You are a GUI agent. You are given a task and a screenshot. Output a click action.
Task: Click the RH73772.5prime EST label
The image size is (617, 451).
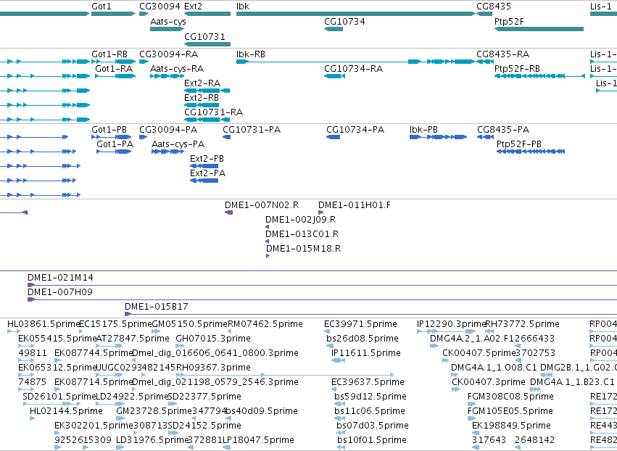pyautogui.click(x=523, y=324)
